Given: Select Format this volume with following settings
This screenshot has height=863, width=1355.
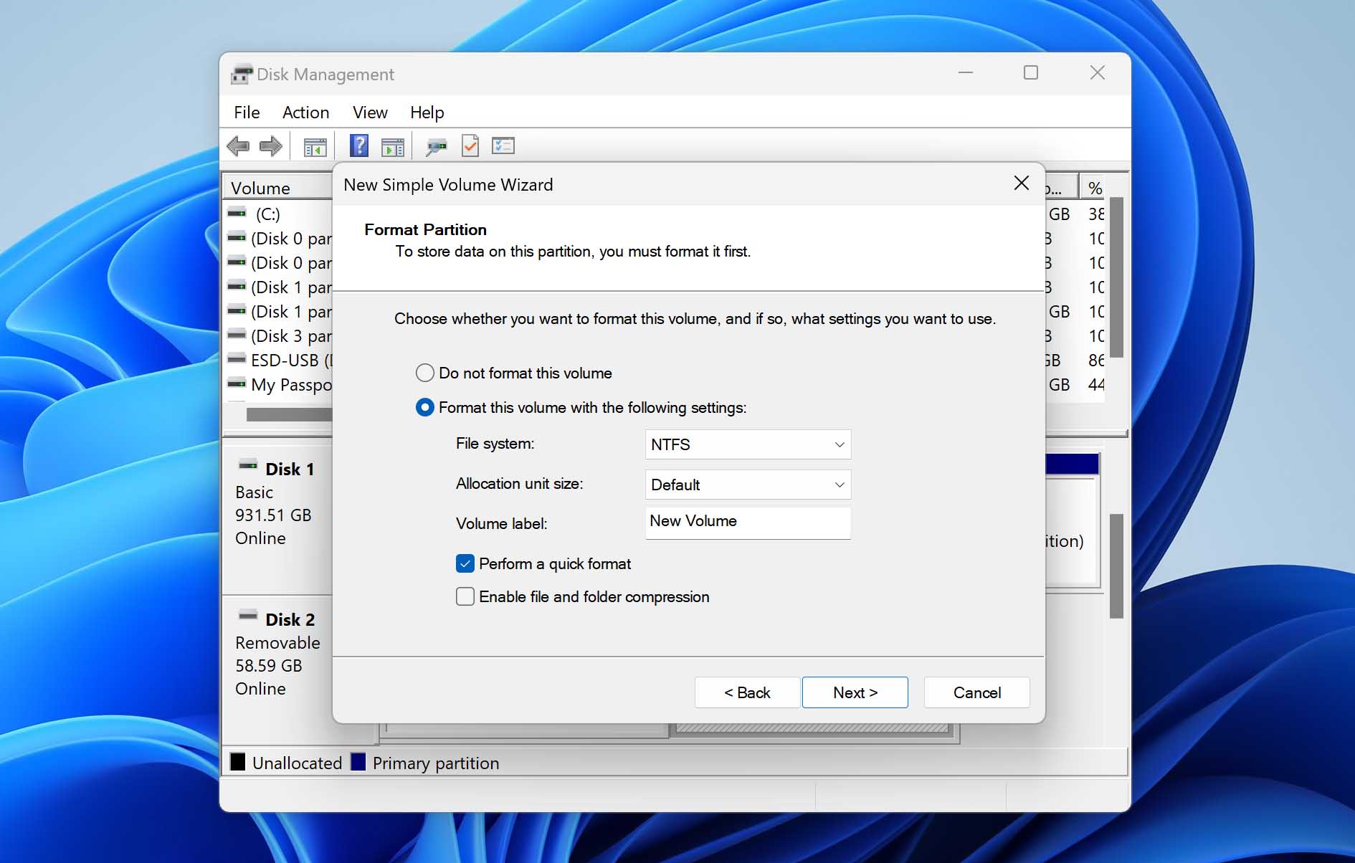Looking at the screenshot, I should point(425,407).
